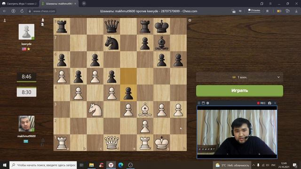Click the battery saver icon in toolbar
The image size is (301, 169).
[279, 11]
